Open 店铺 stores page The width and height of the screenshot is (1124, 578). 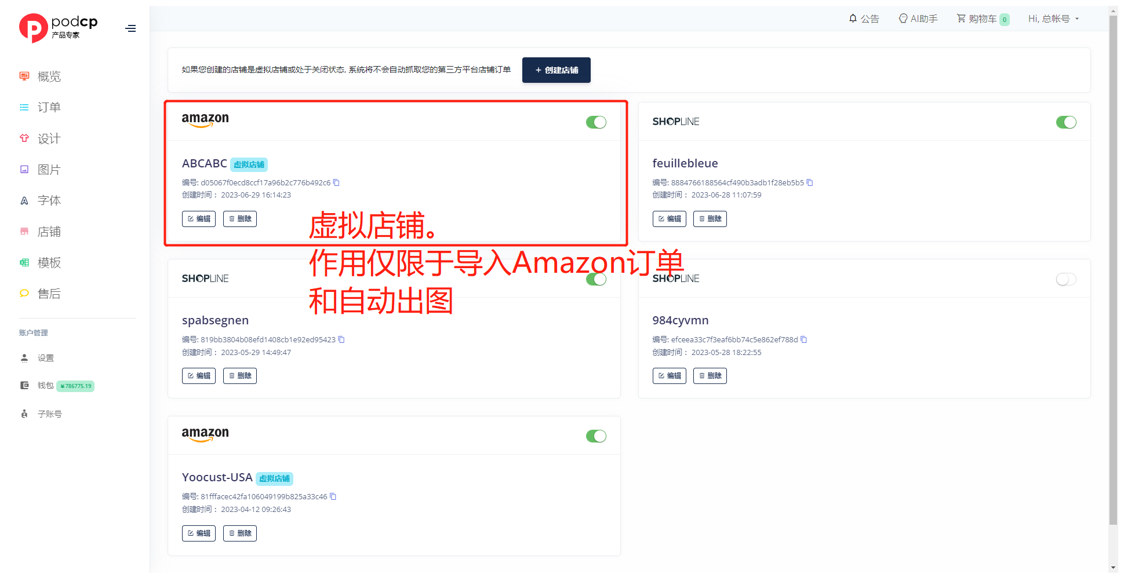tap(49, 232)
